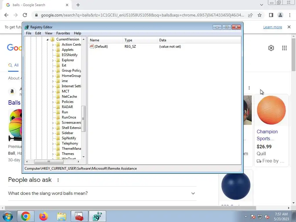296x222 pixels.
Task: Expand the Policies key
Action: pyautogui.click(x=53, y=102)
